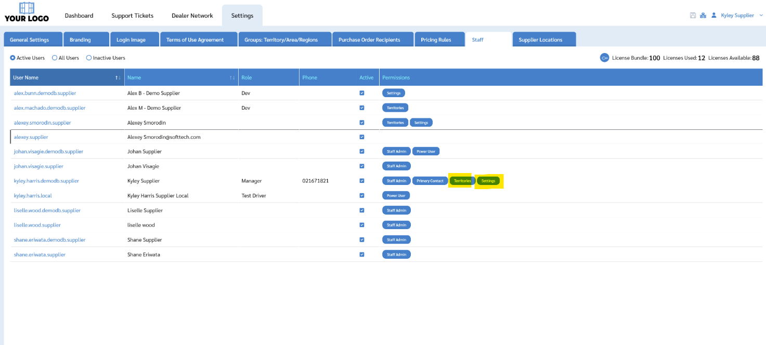The width and height of the screenshot is (766, 345).
Task: Sort by Name column arrows
Action: tap(232, 78)
